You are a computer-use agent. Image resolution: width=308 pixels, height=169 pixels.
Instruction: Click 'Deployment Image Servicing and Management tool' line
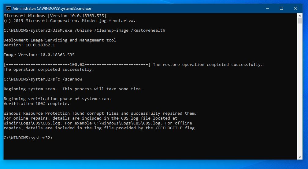[x=60, y=40]
